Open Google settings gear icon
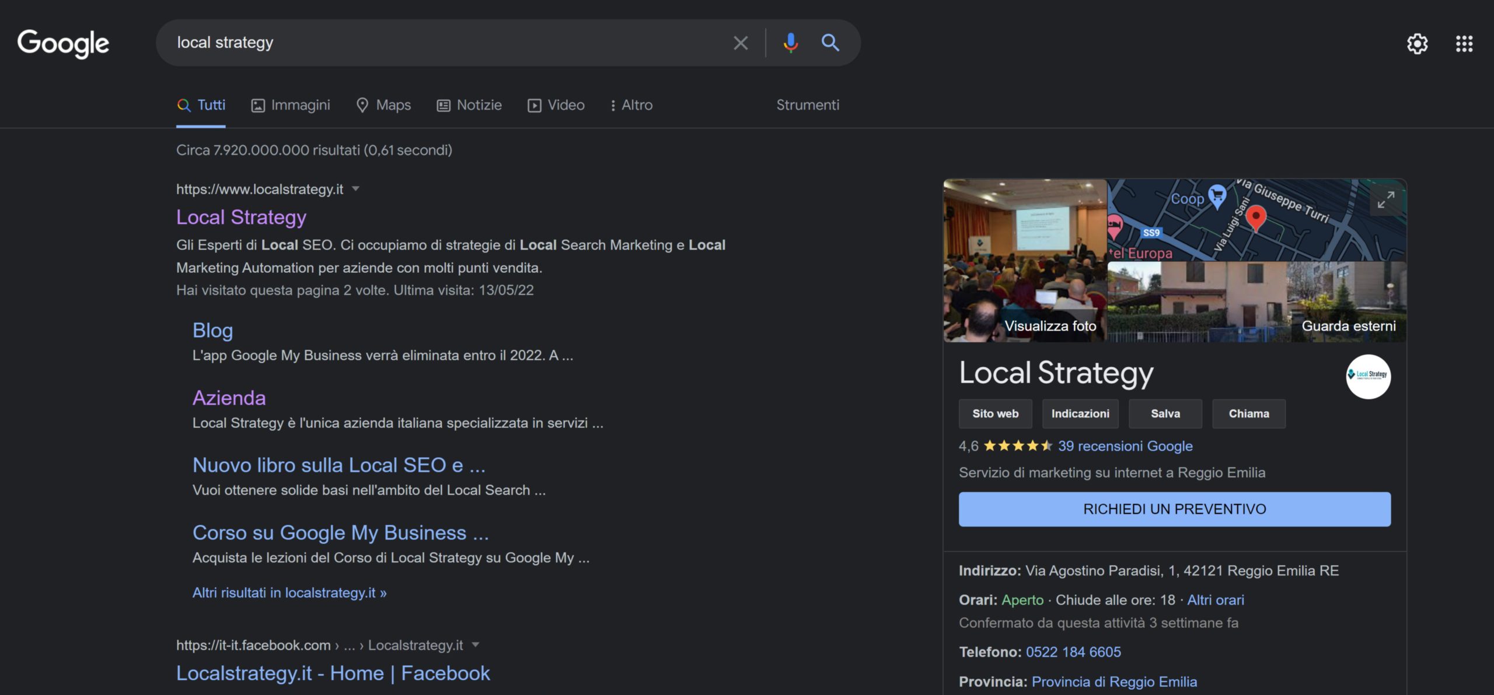 [x=1417, y=43]
